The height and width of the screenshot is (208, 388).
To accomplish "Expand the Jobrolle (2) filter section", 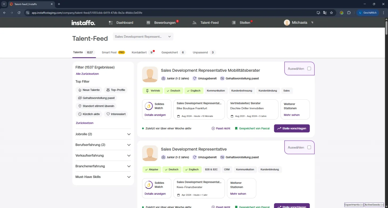I will [103, 134].
